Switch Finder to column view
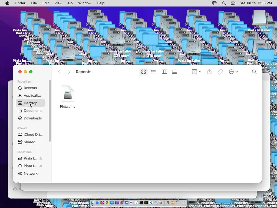 164,71
